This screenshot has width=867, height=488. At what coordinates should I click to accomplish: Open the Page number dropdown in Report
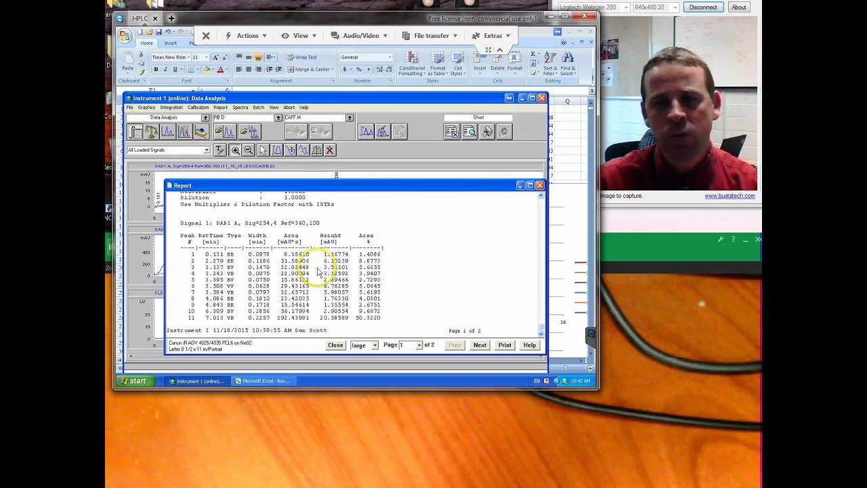pos(419,346)
